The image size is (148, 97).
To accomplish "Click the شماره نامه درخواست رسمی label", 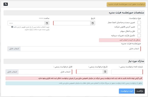I will click(131, 67).
